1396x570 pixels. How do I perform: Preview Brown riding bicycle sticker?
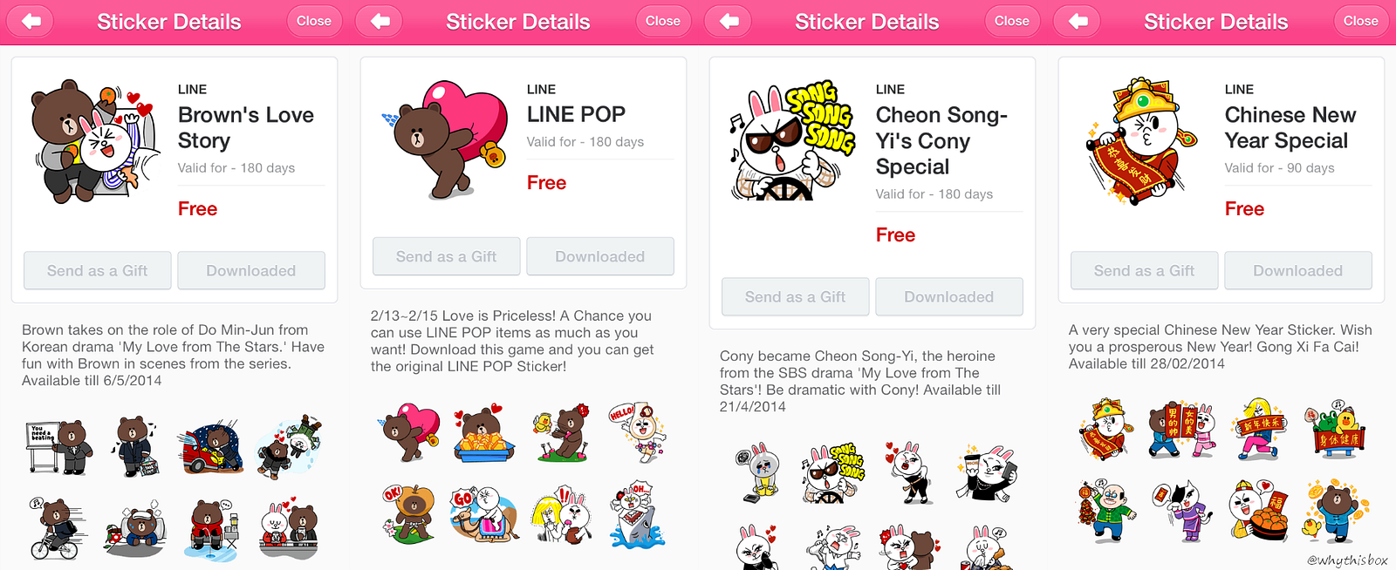point(58,528)
